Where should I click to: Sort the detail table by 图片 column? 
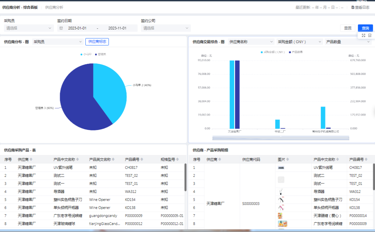tap(287, 160)
